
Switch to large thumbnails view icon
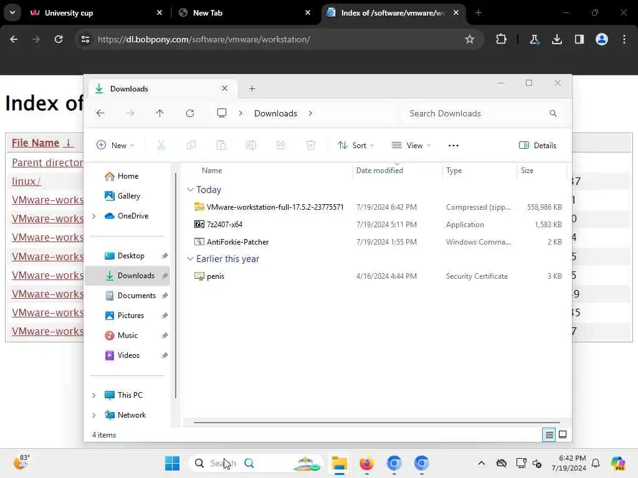coord(563,434)
